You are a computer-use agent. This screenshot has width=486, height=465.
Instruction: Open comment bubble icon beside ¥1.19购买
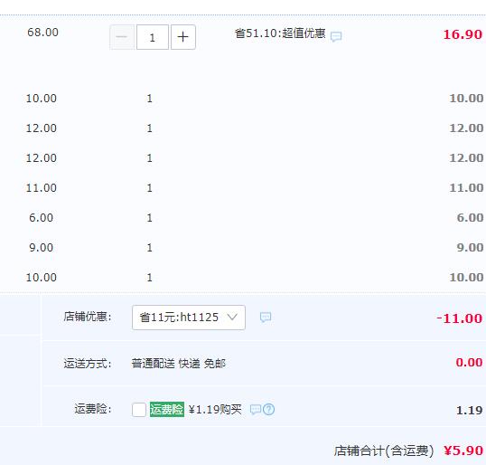(256, 410)
